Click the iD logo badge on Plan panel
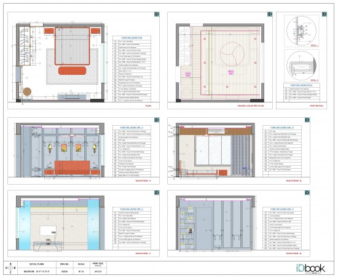The image size is (338, 278). (x=157, y=14)
